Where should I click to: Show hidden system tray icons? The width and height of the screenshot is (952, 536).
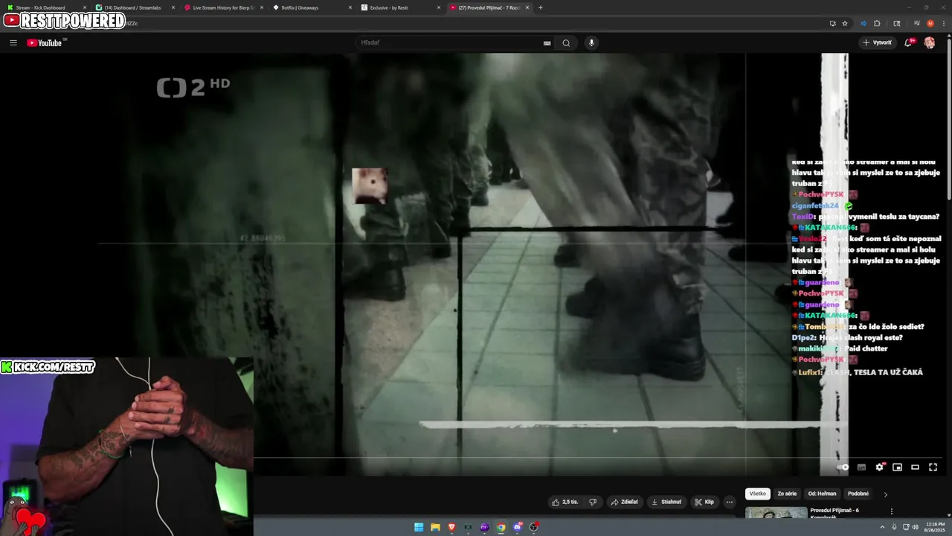[x=882, y=527]
